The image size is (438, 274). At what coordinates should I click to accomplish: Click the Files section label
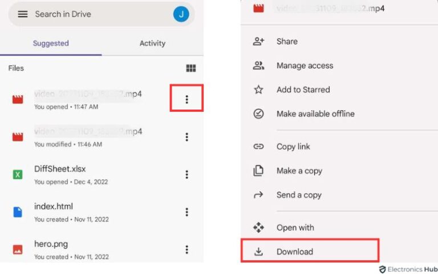tap(16, 68)
